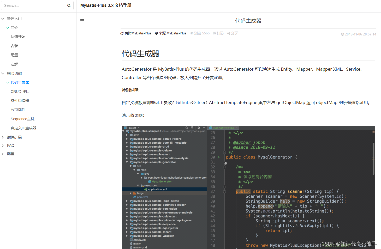Click the fold marker at line 32
The width and height of the screenshot is (381, 249).
click(224, 167)
